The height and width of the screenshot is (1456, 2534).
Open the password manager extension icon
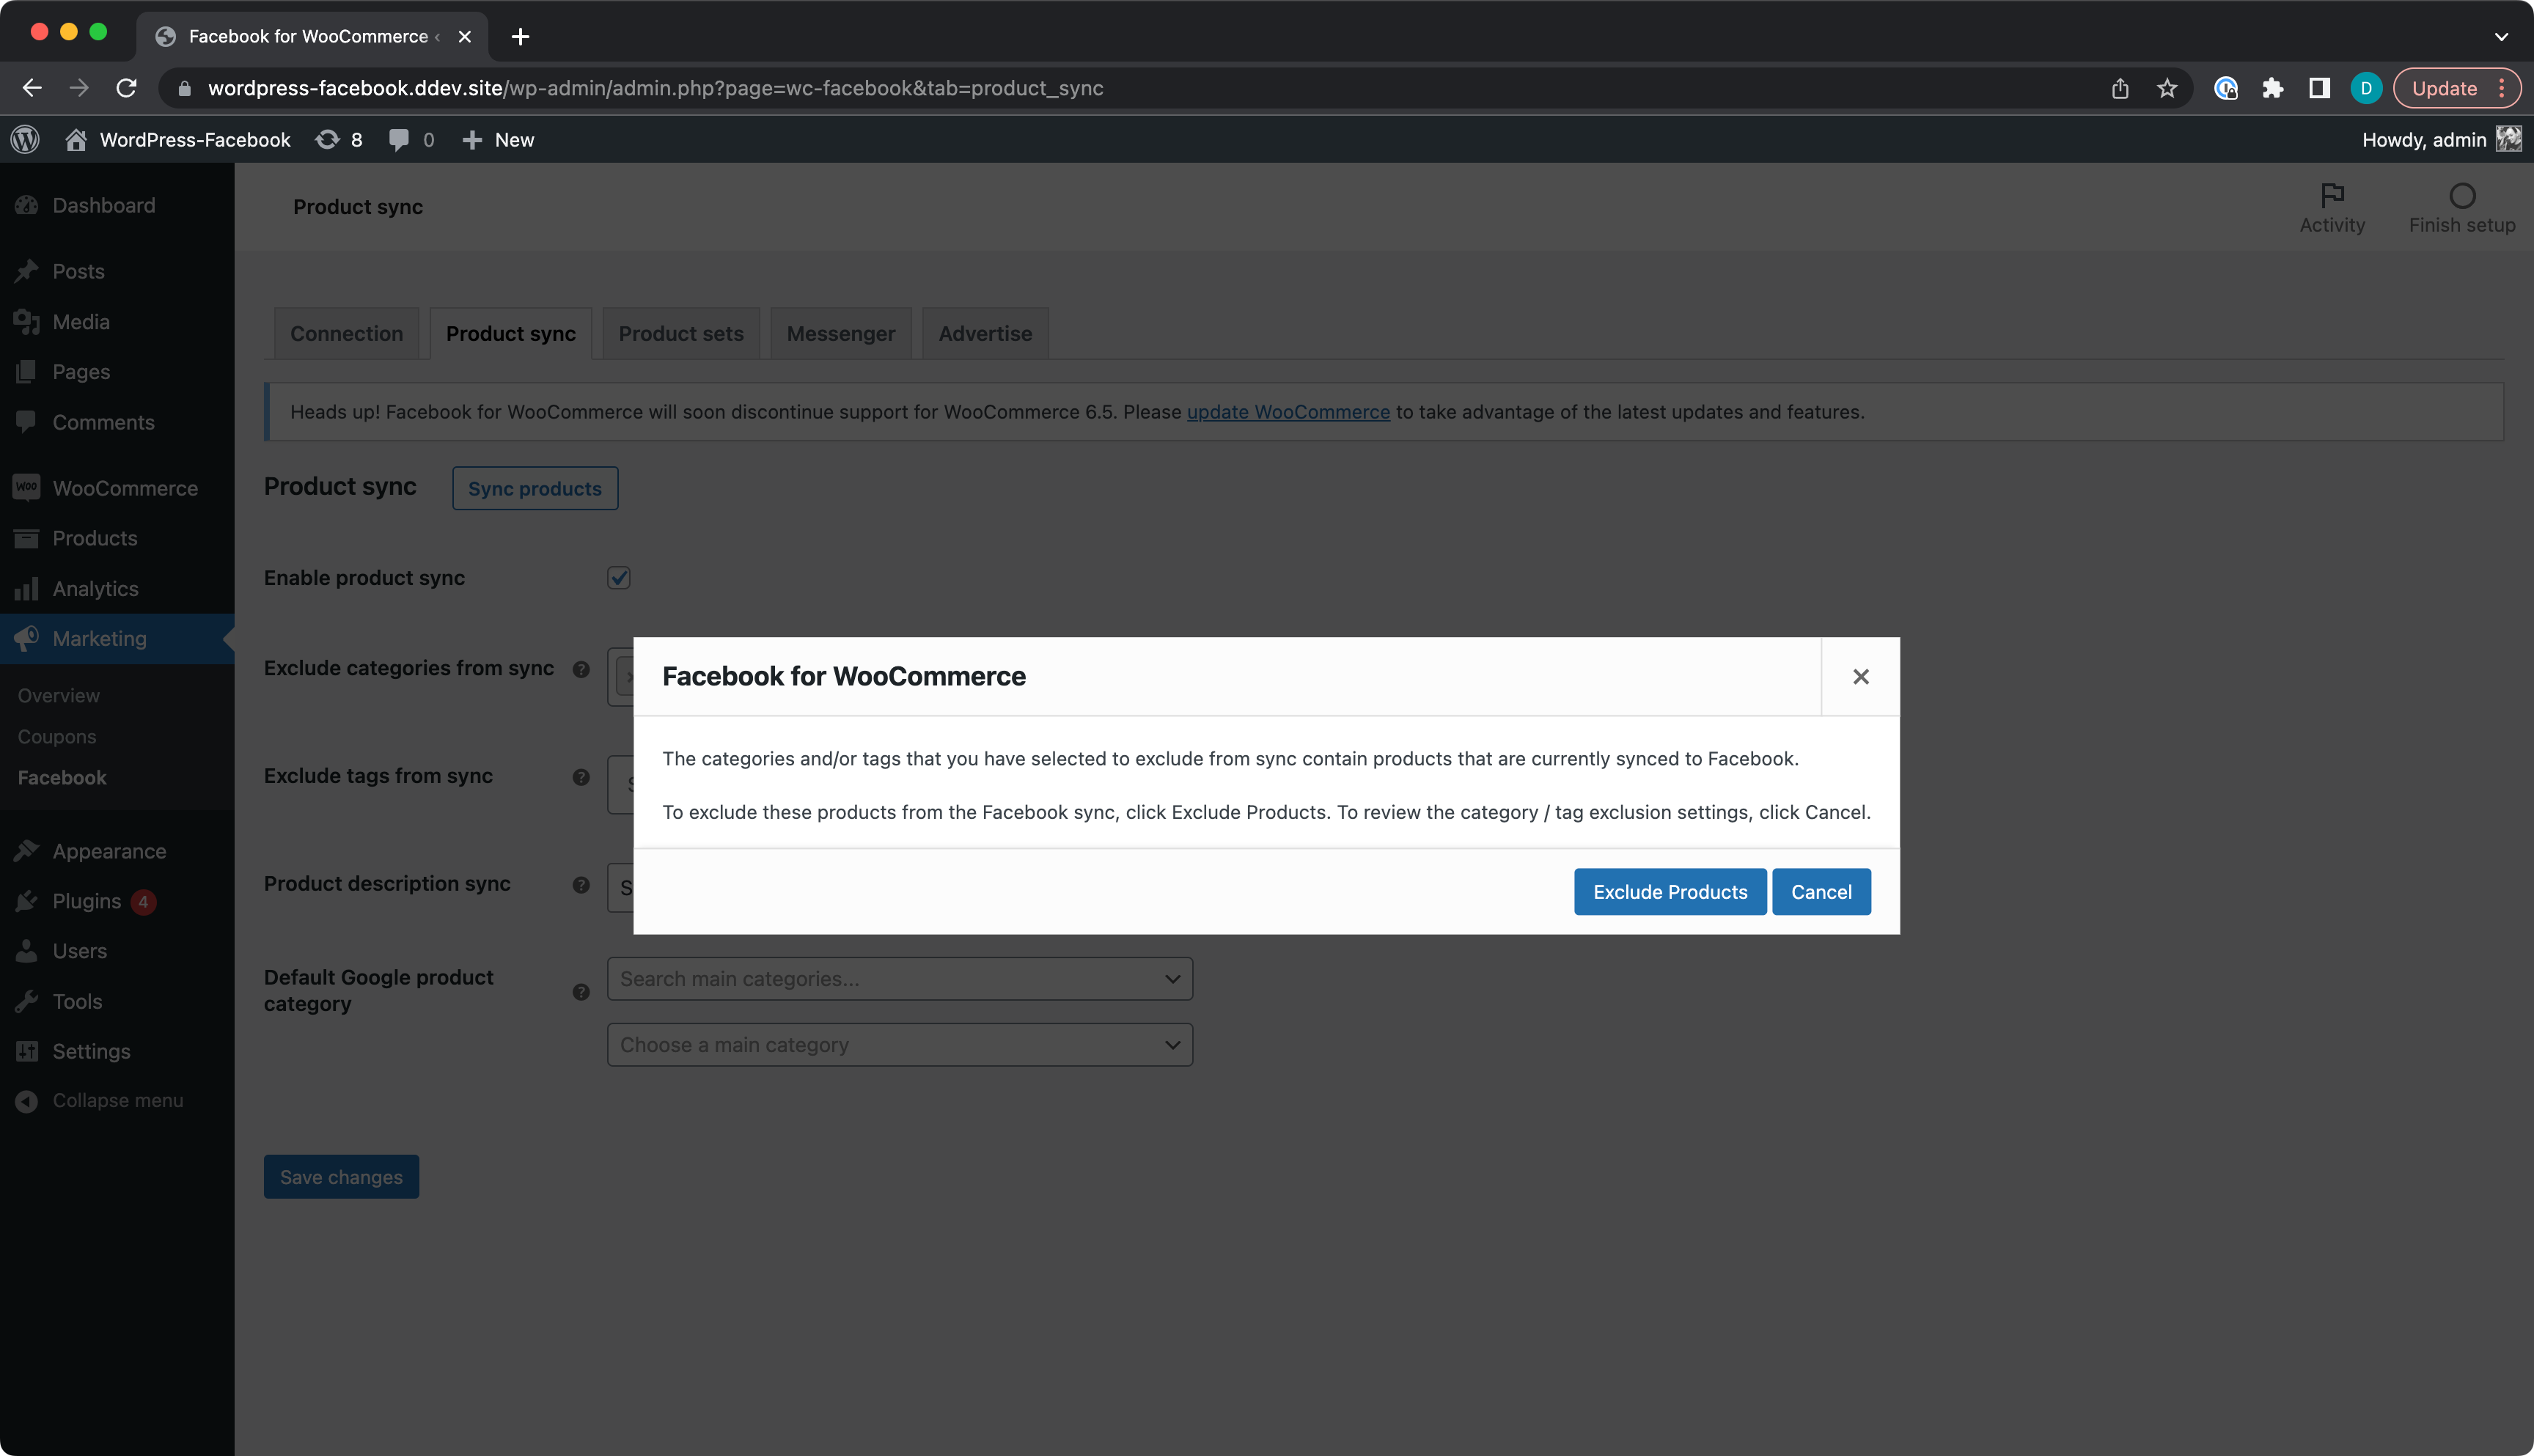(x=2225, y=88)
